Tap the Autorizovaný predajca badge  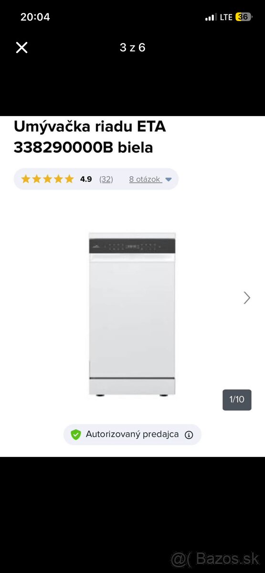click(x=132, y=435)
